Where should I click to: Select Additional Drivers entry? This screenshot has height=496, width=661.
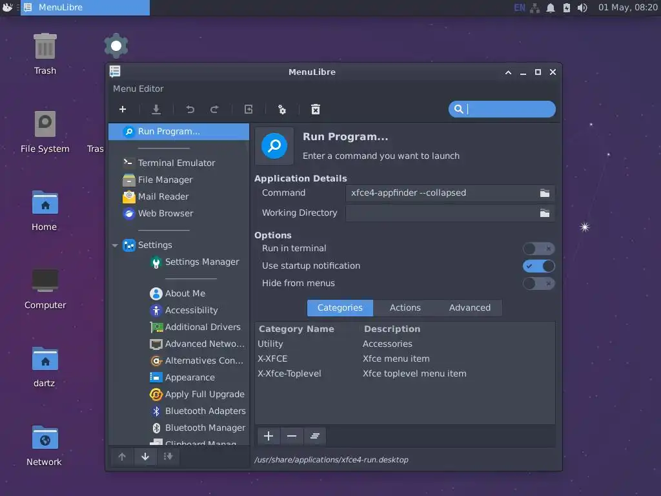point(179,327)
